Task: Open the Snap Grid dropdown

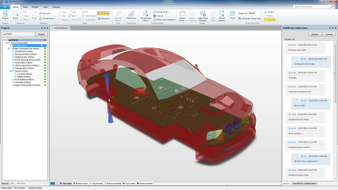Action: [261, 14]
